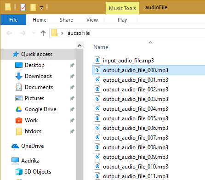Image resolution: width=205 pixels, height=180 pixels.
Task: Click the Music Tools contextual tab header
Action: [x=122, y=8]
